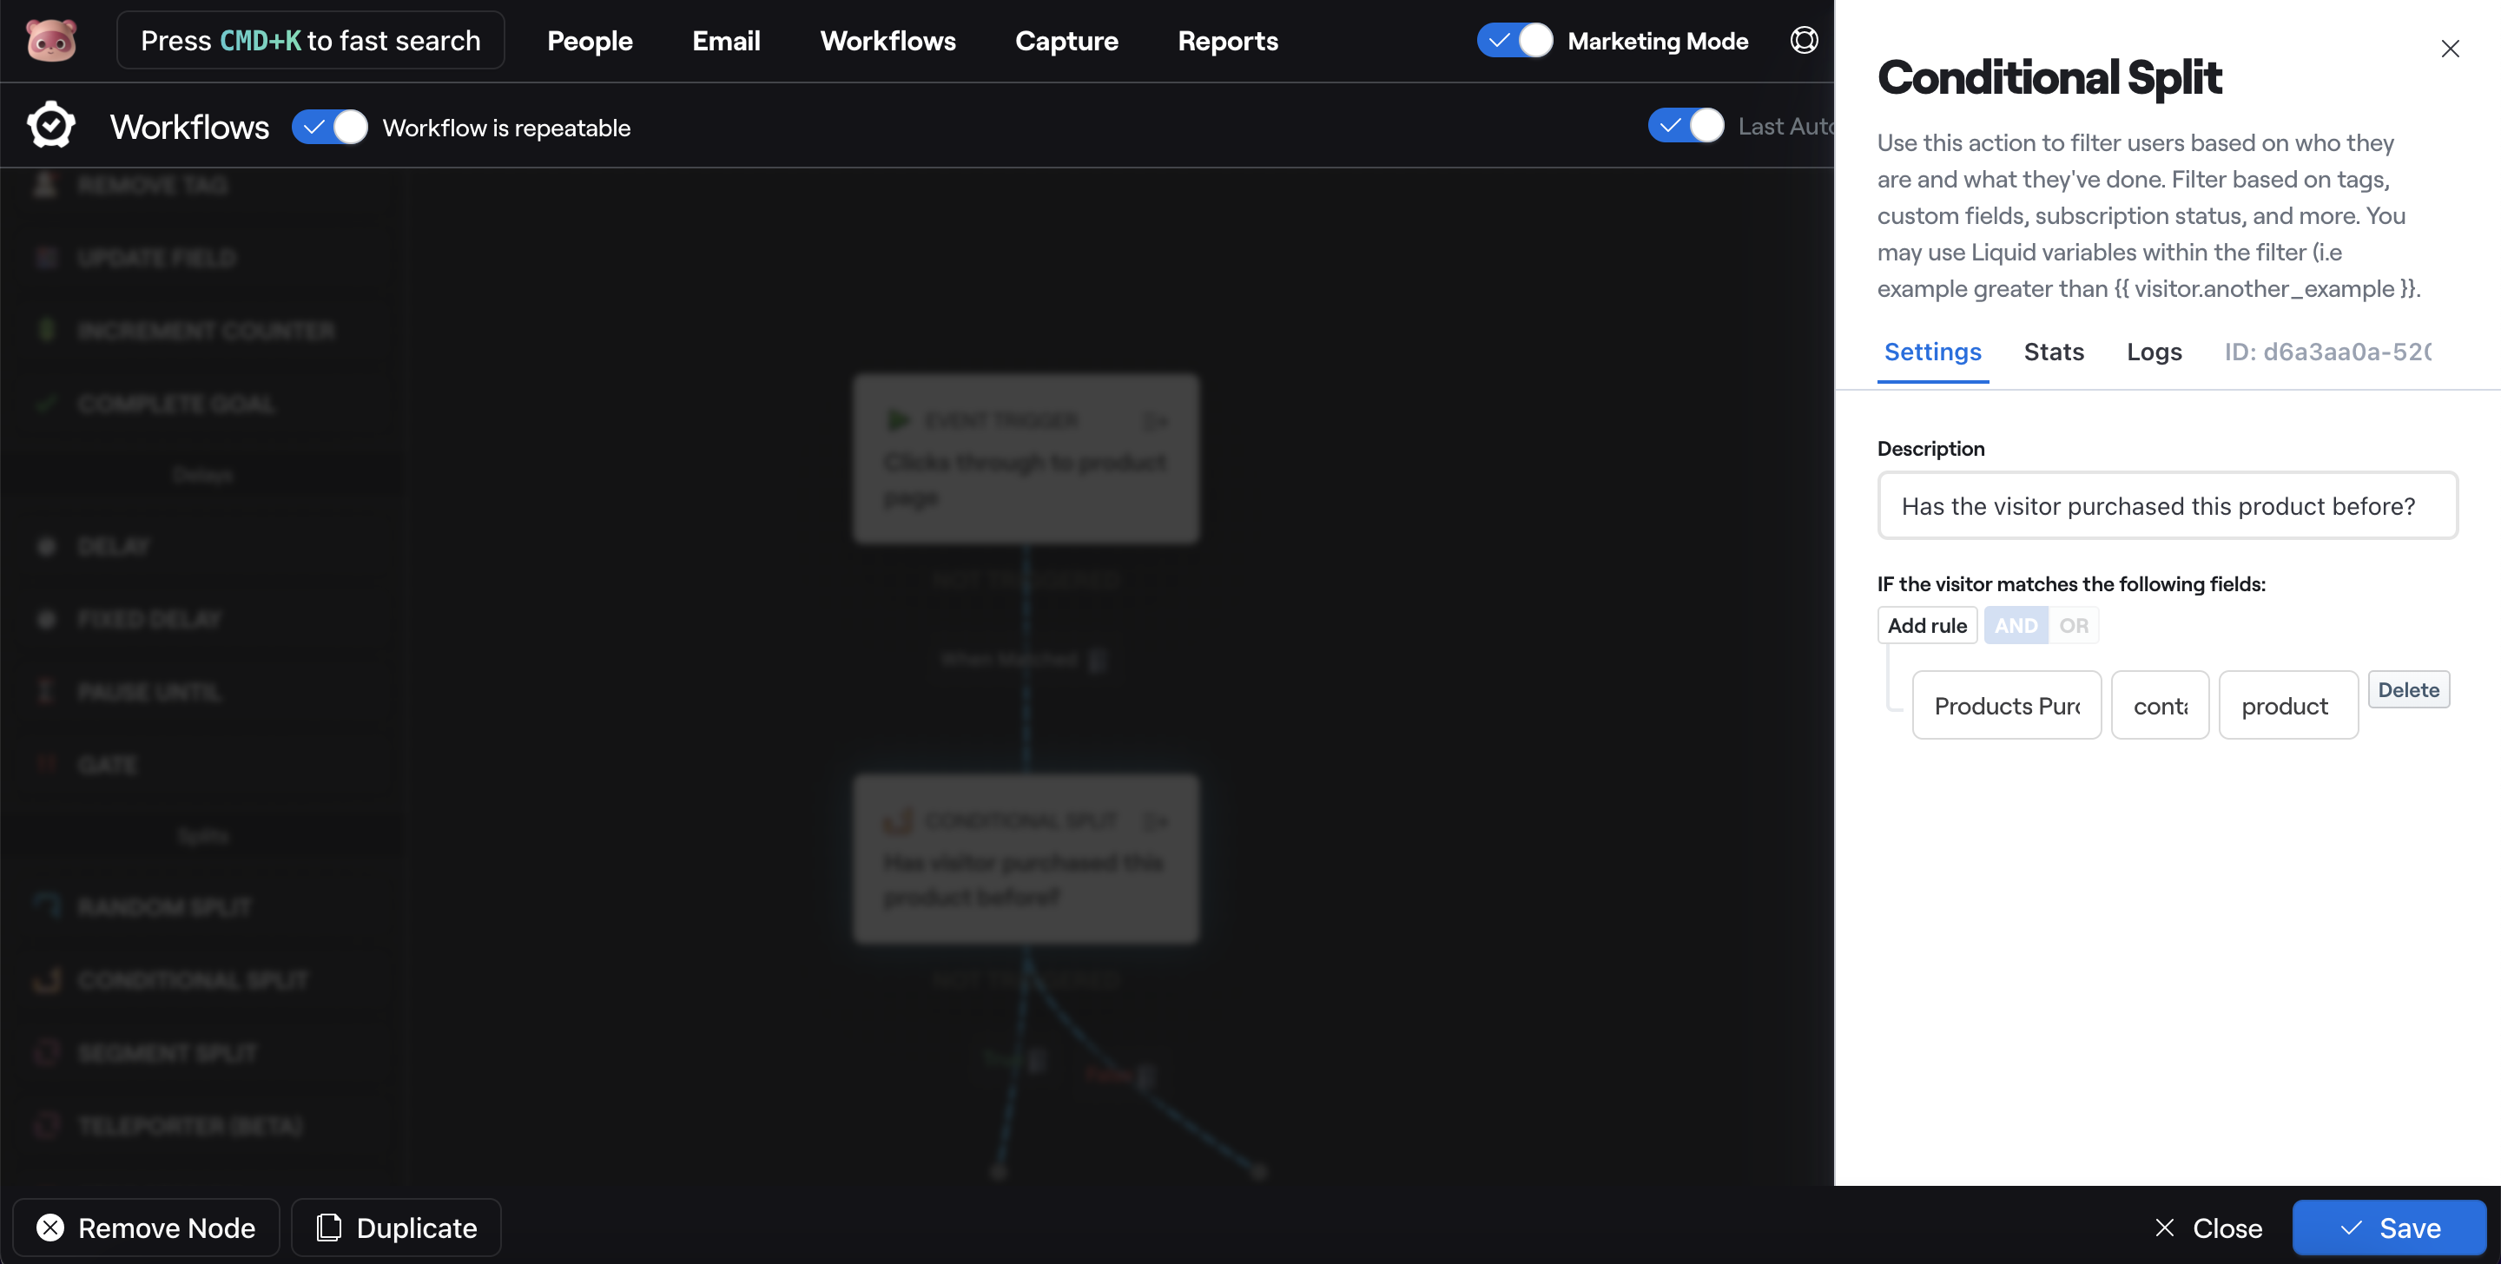Click the Save checkmark icon
Screen dimensions: 2501x1264
(x=2351, y=1228)
